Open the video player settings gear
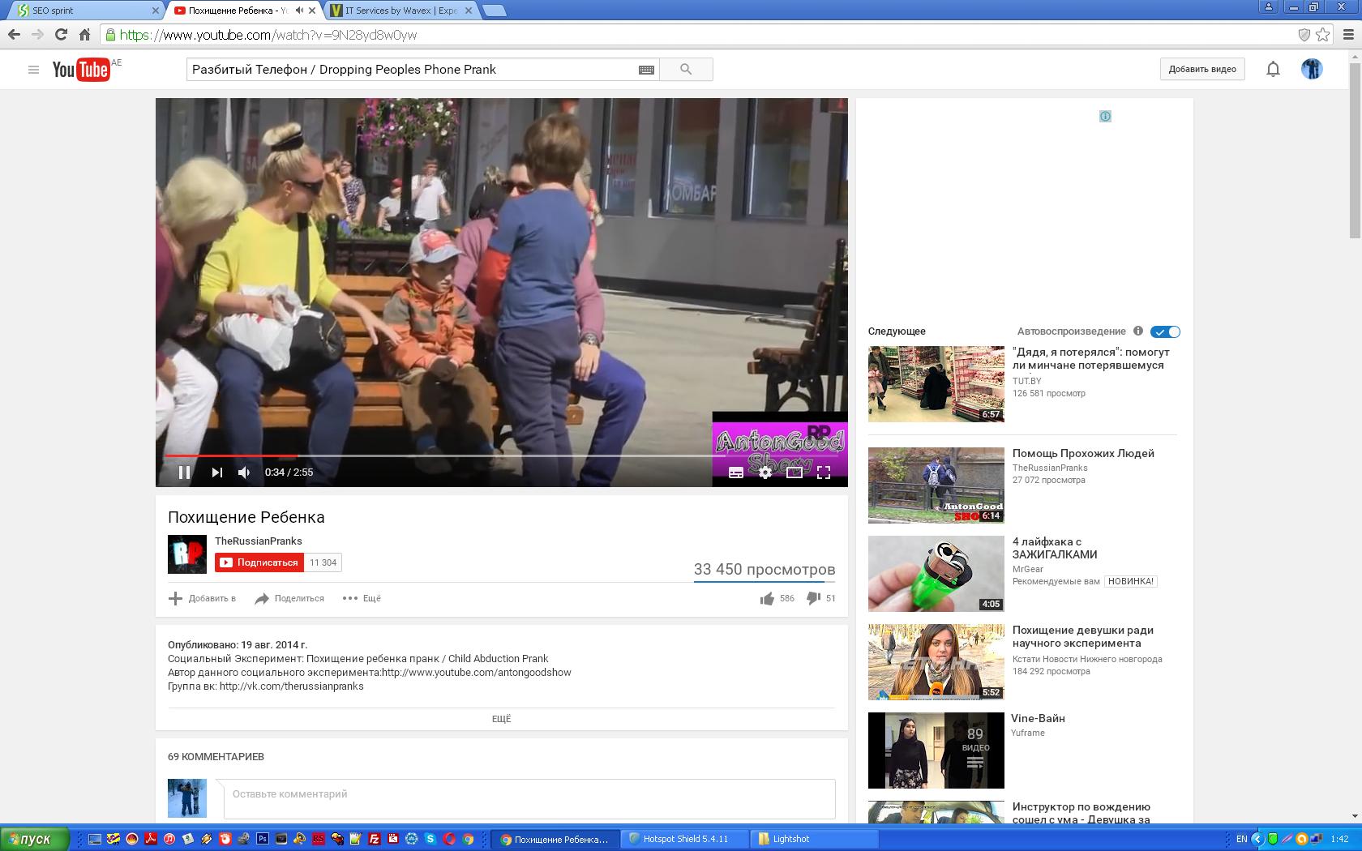Viewport: 1362px width, 851px height. [x=765, y=473]
